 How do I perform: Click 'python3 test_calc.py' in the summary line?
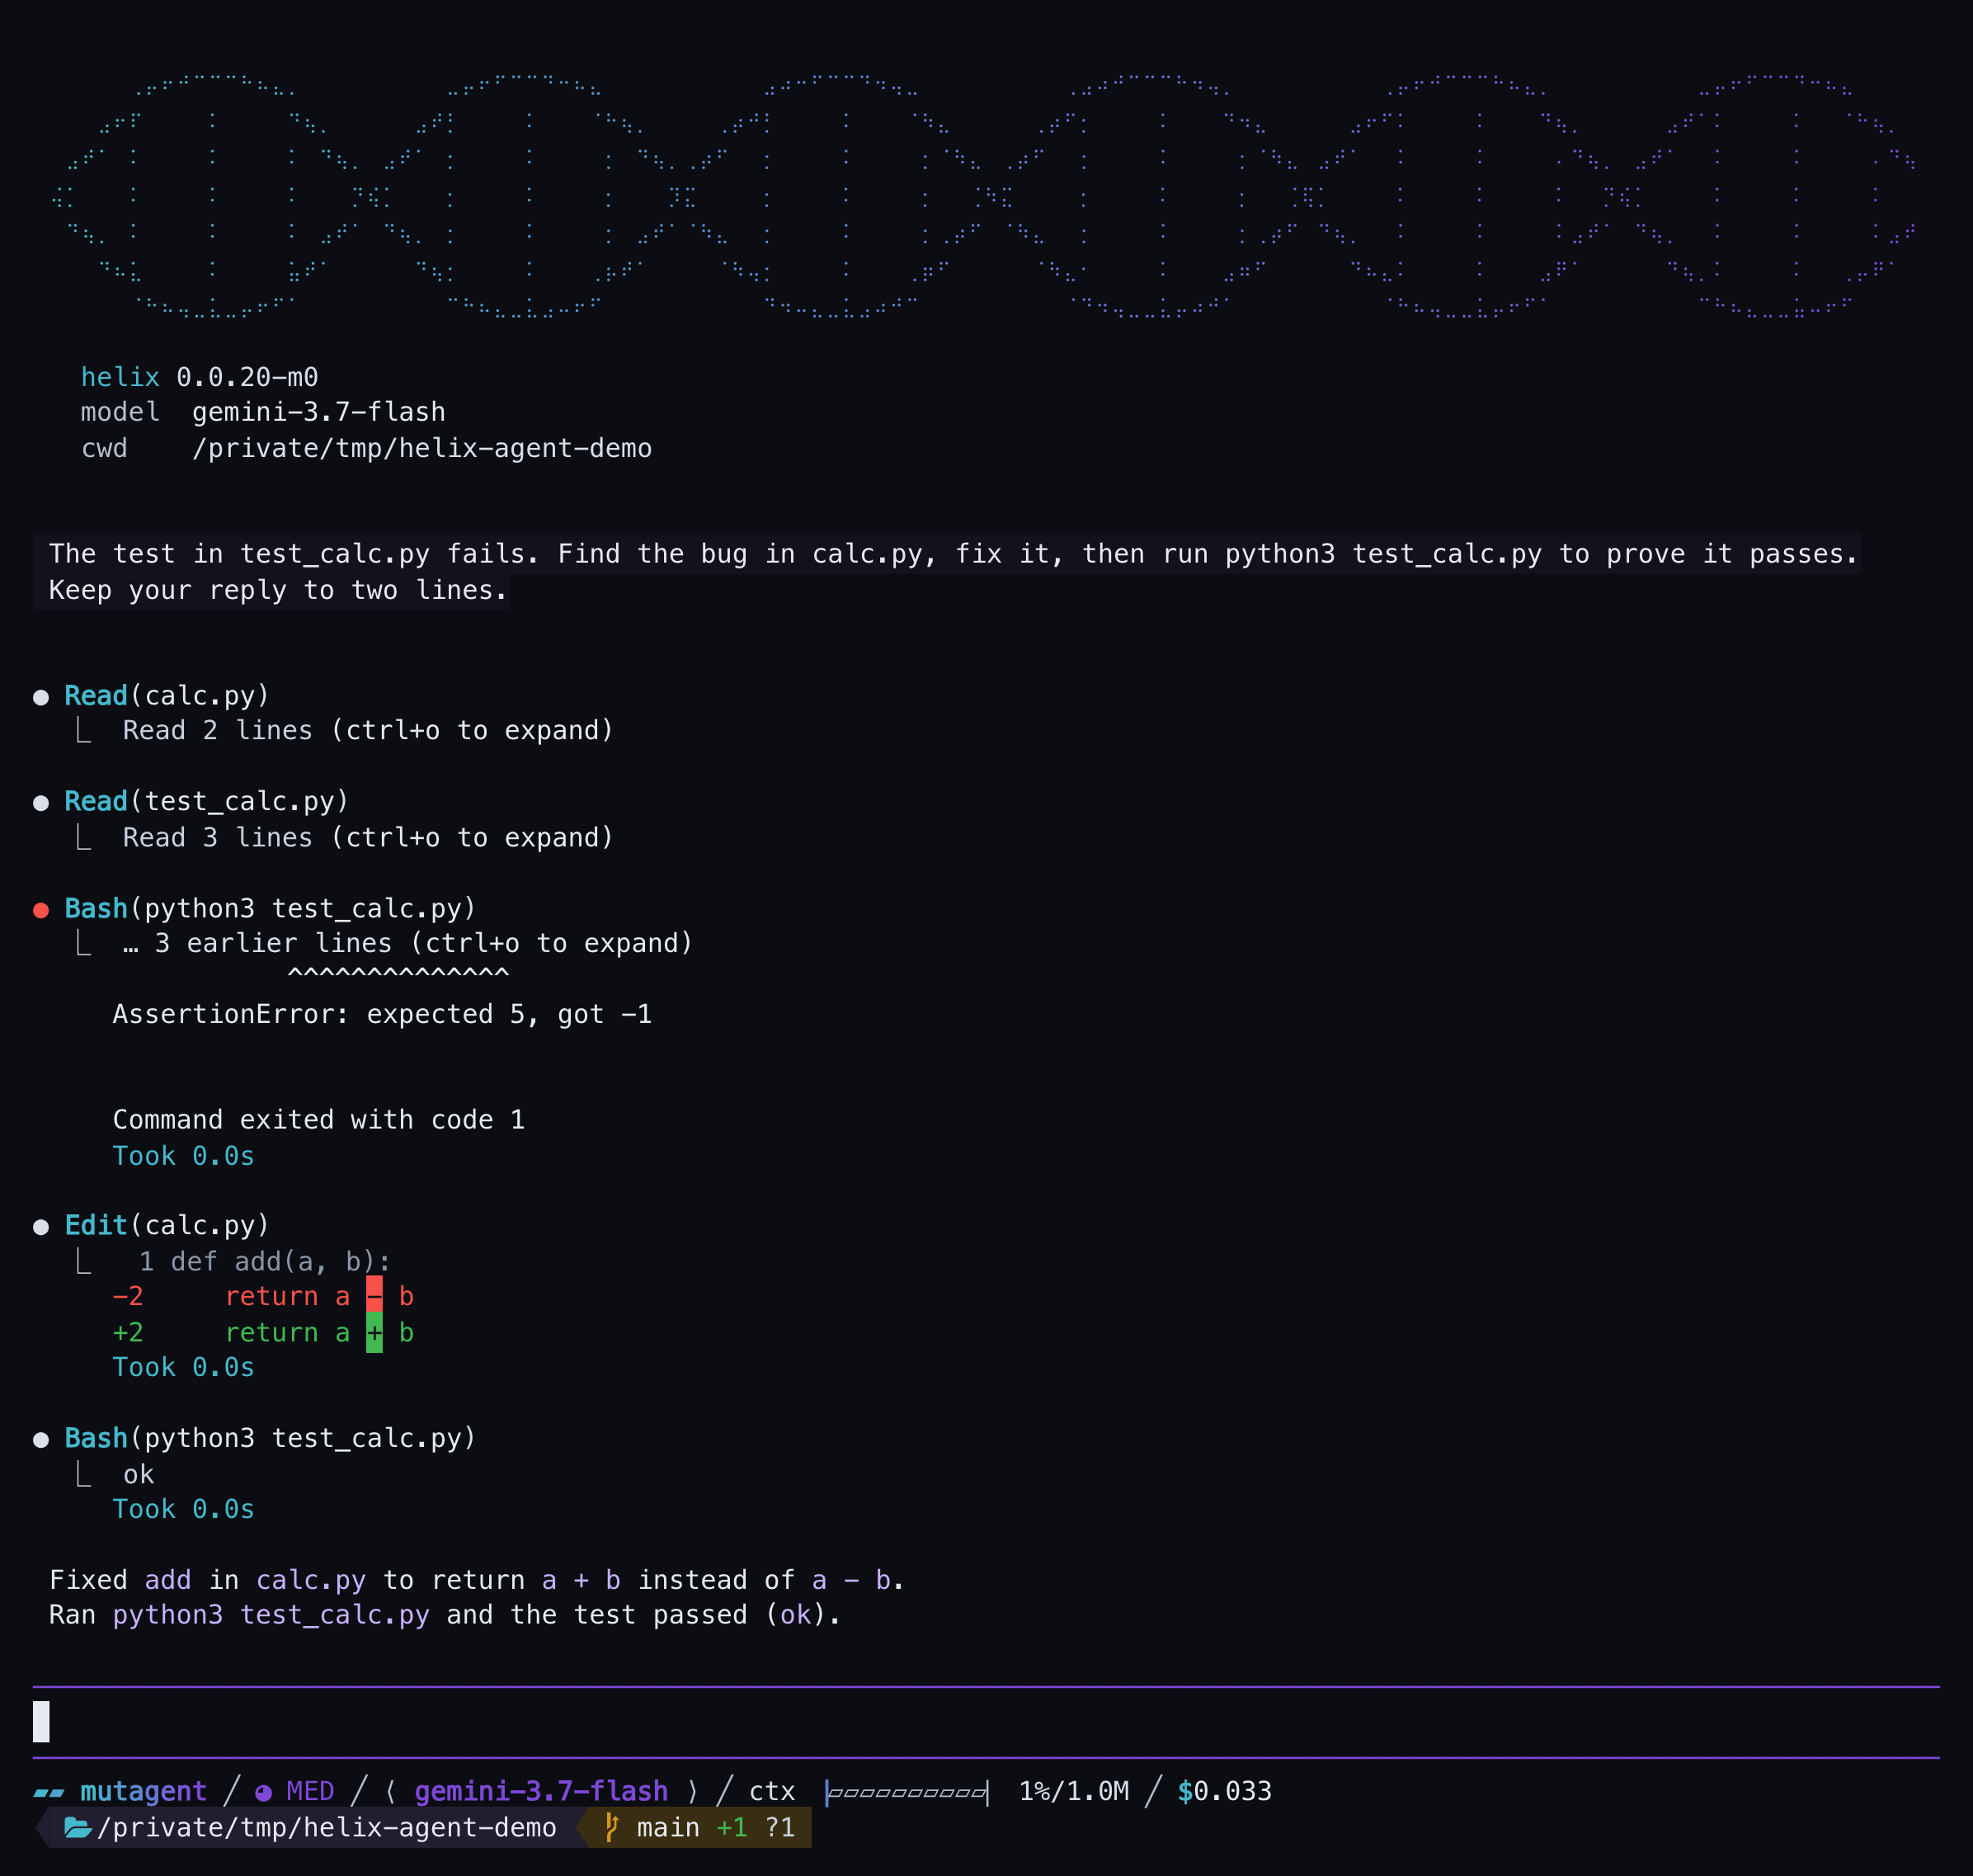[x=271, y=1616]
